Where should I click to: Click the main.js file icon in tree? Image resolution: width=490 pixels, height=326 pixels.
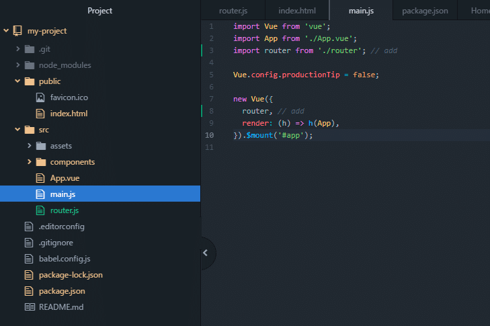click(x=40, y=194)
